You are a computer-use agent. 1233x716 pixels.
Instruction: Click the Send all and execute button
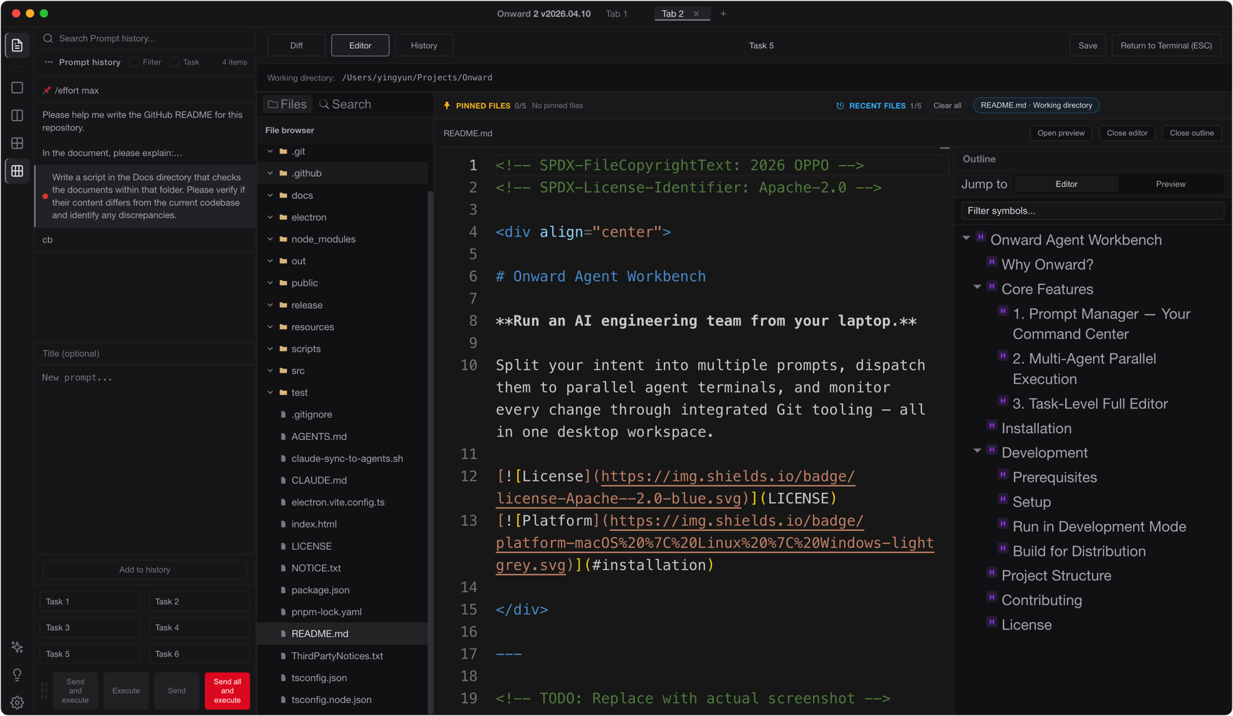[227, 691]
